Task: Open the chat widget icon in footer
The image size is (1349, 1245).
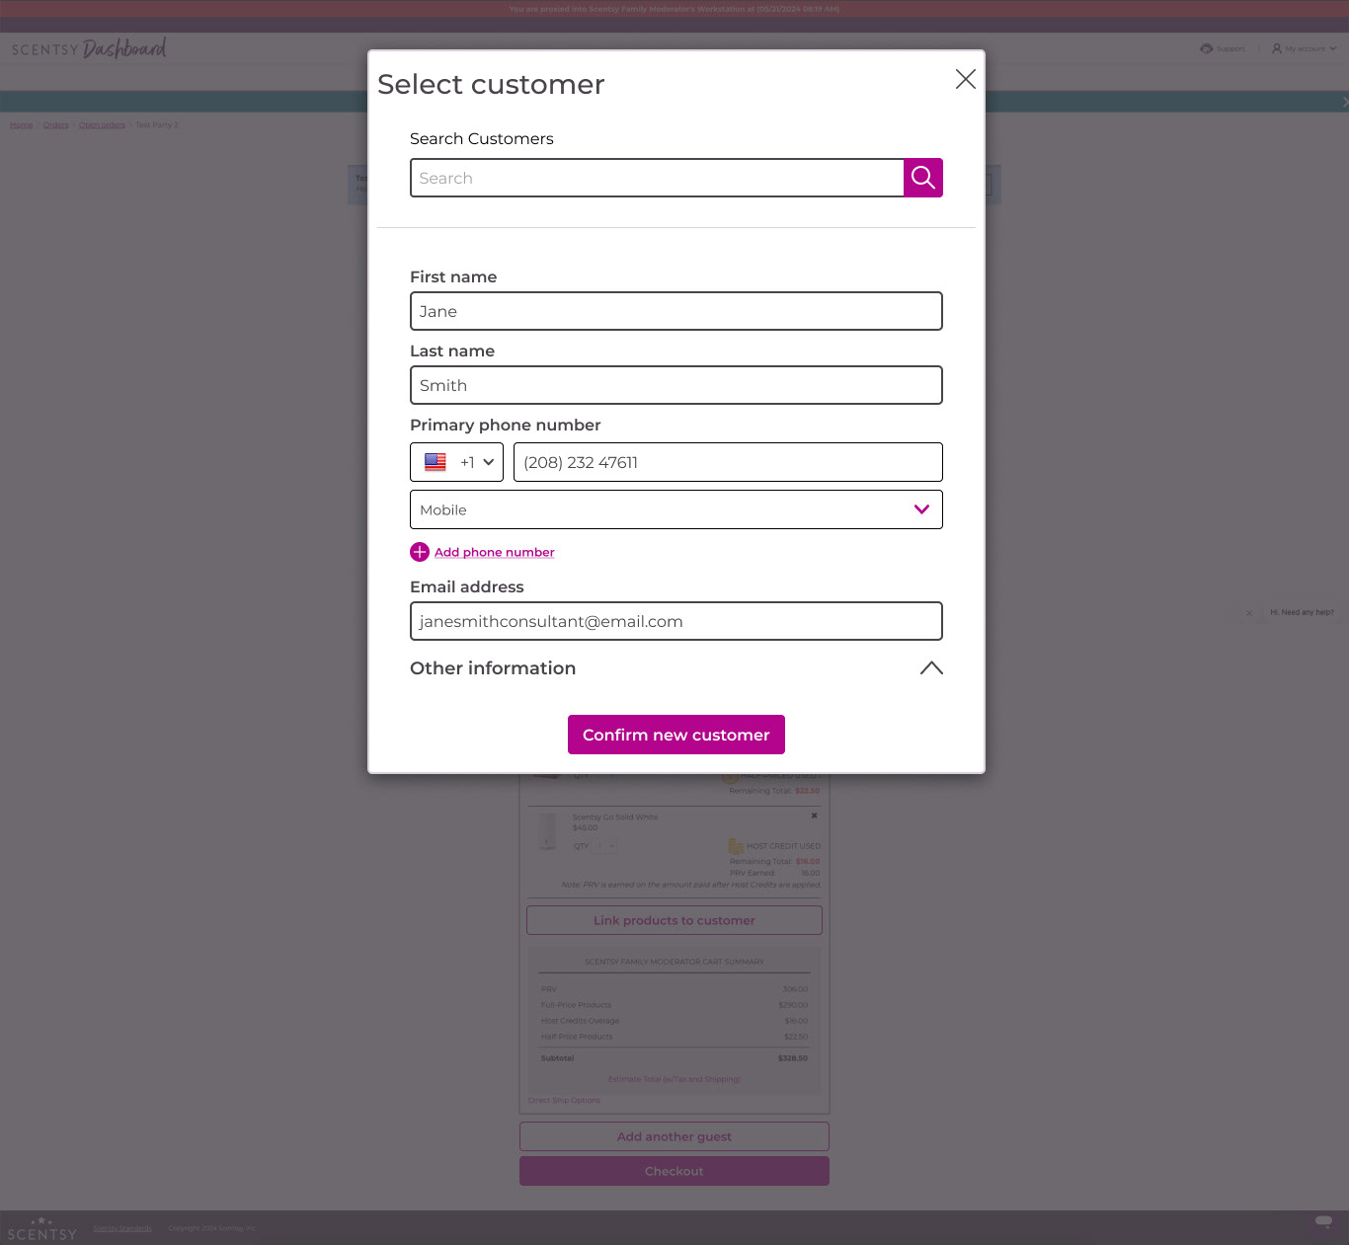Action: [x=1323, y=1222]
